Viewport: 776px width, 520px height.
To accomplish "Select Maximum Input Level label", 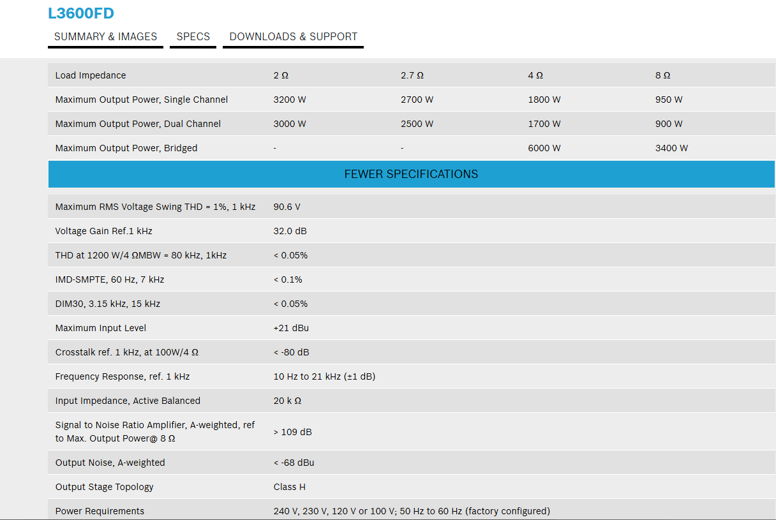I will 101,328.
